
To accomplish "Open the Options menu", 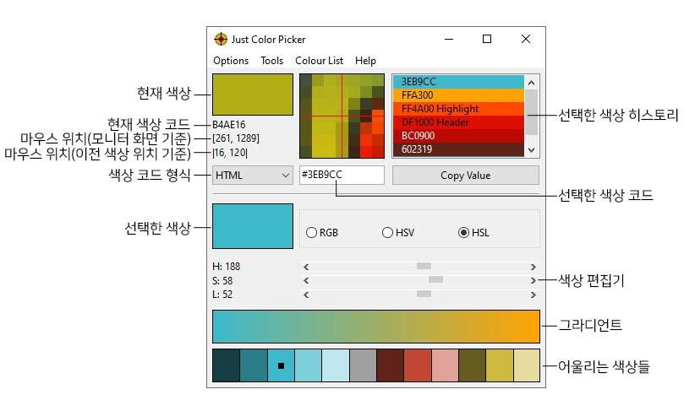I will tap(231, 61).
